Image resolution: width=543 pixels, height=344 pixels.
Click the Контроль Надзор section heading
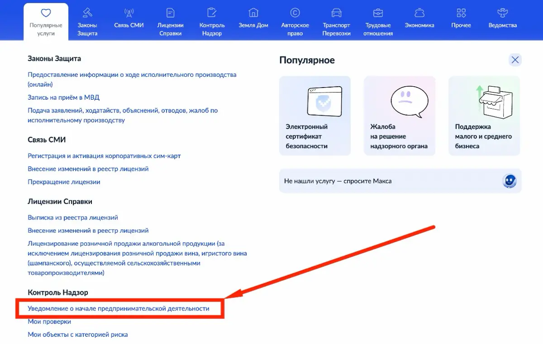click(x=58, y=293)
